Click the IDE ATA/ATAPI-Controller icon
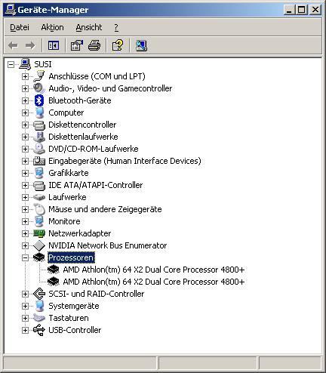This screenshot has height=373, width=326. 39,186
